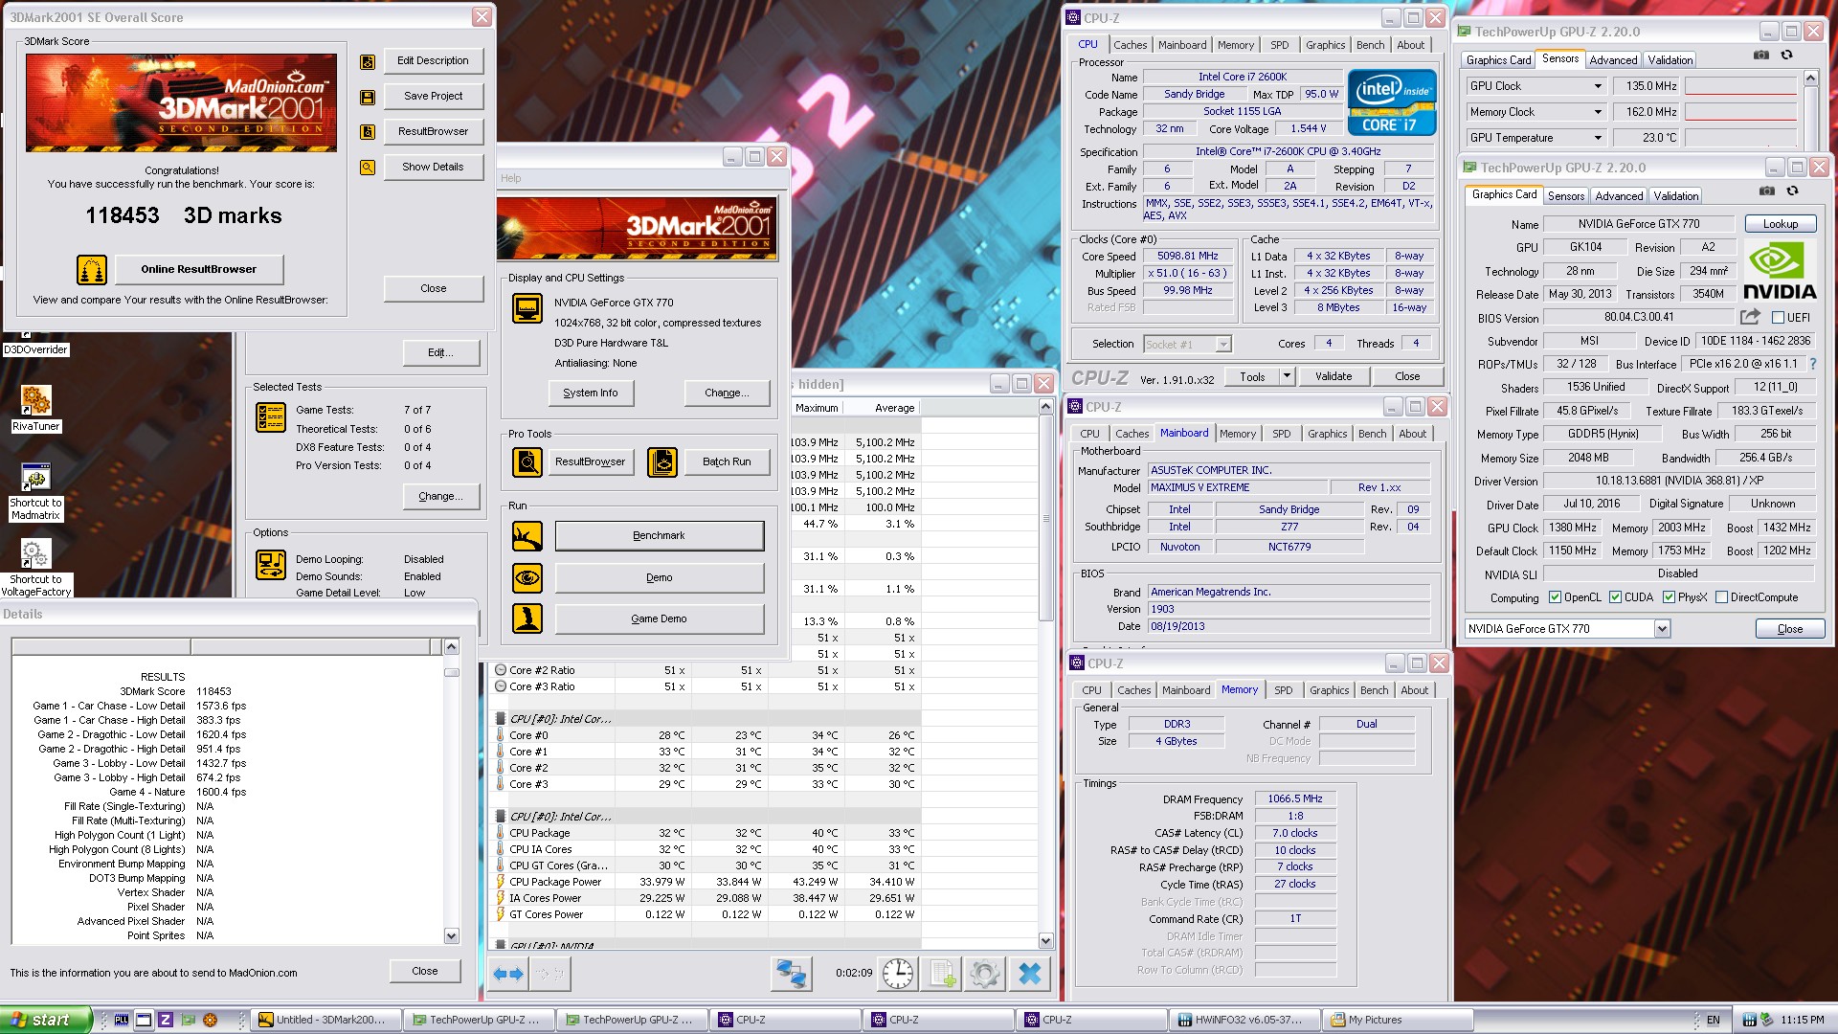
Task: Click the Edit button in 3DMark main window
Action: point(440,353)
